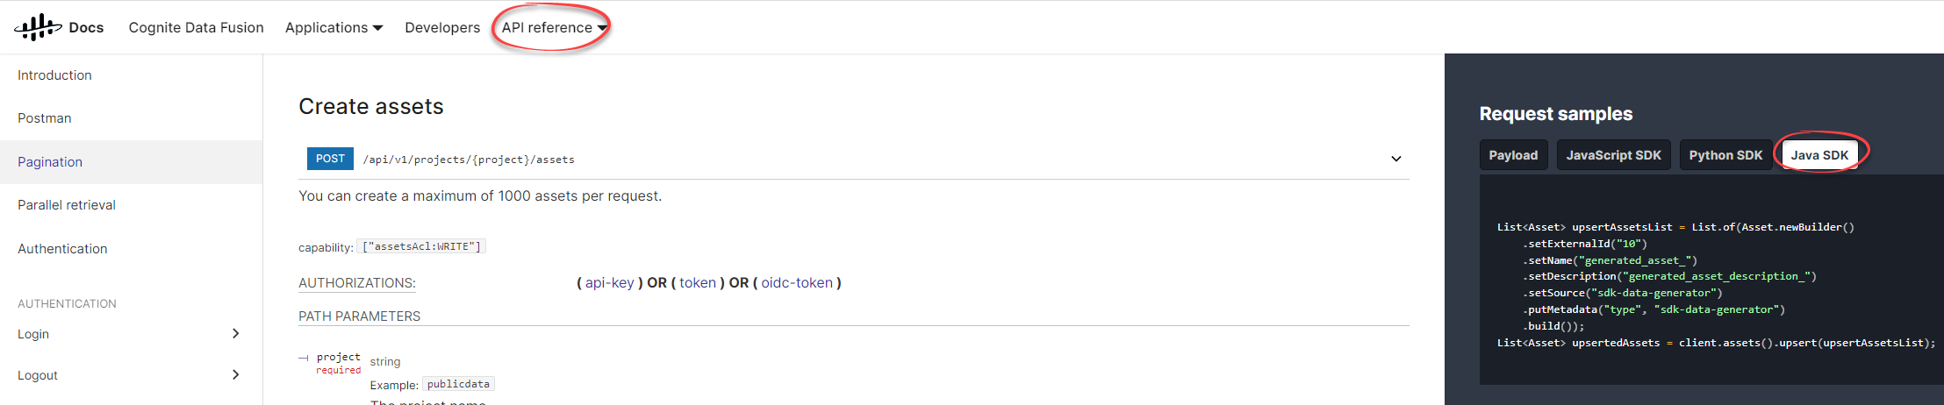Open the Introduction sidebar page

pyautogui.click(x=54, y=75)
